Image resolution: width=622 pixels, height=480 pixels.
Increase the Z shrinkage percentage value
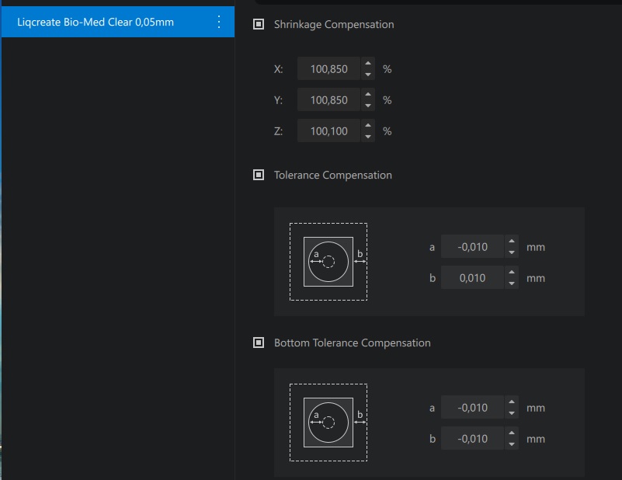point(368,126)
